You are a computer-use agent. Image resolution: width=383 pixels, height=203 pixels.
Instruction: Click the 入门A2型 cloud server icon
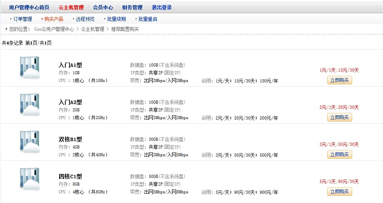pos(30,105)
